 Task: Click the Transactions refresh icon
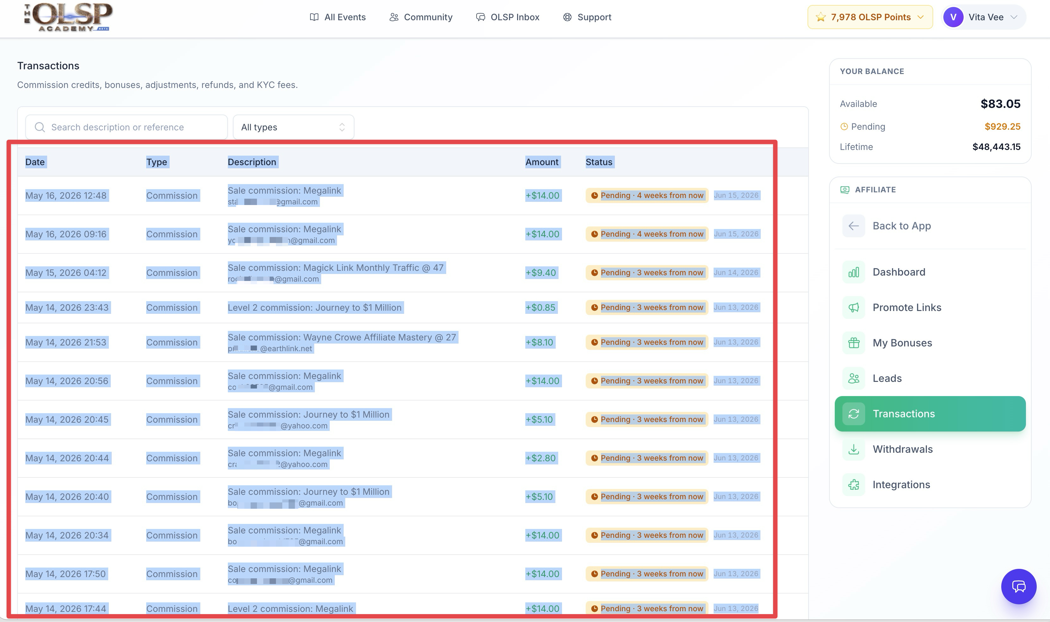point(853,414)
